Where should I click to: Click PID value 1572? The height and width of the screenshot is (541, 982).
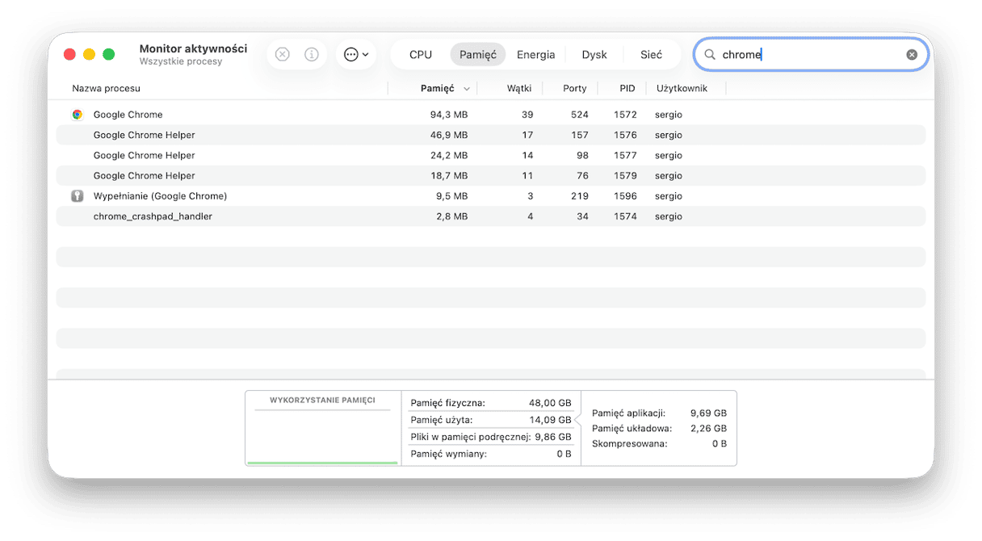(x=625, y=115)
